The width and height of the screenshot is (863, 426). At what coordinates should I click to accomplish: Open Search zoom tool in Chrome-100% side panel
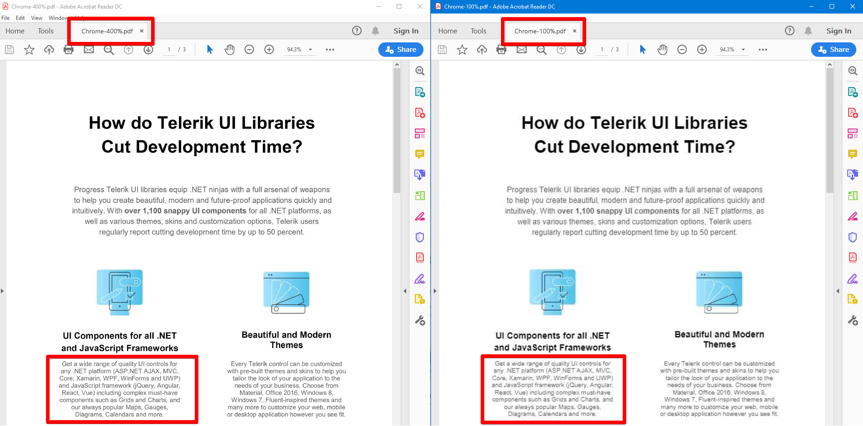[853, 71]
